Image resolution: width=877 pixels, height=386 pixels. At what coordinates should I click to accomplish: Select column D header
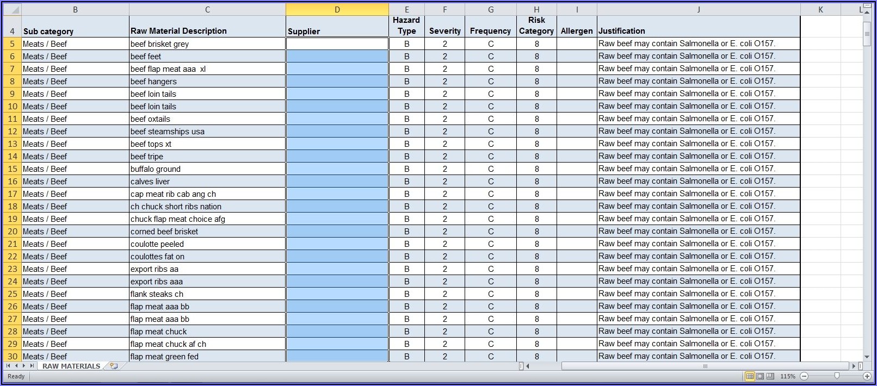[x=337, y=9]
